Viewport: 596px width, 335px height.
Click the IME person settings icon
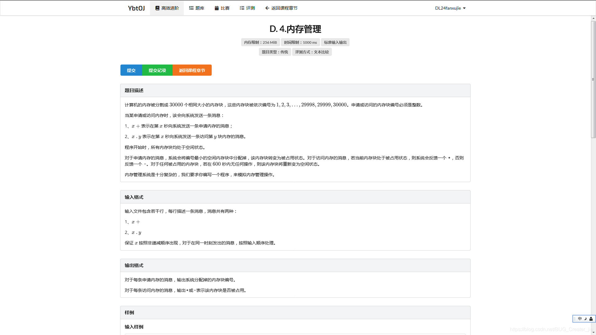coord(591,319)
